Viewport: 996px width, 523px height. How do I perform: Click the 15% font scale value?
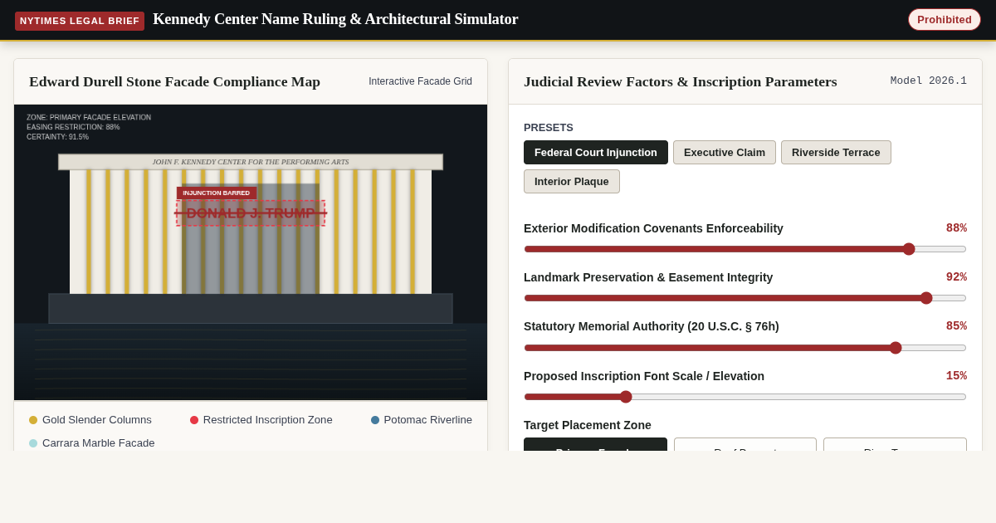pos(956,376)
